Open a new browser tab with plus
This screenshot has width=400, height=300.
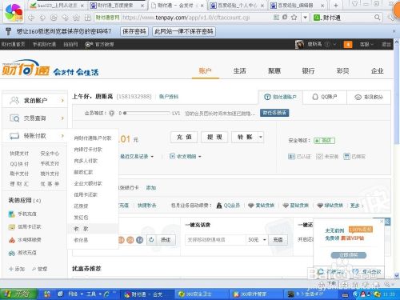tap(336, 5)
